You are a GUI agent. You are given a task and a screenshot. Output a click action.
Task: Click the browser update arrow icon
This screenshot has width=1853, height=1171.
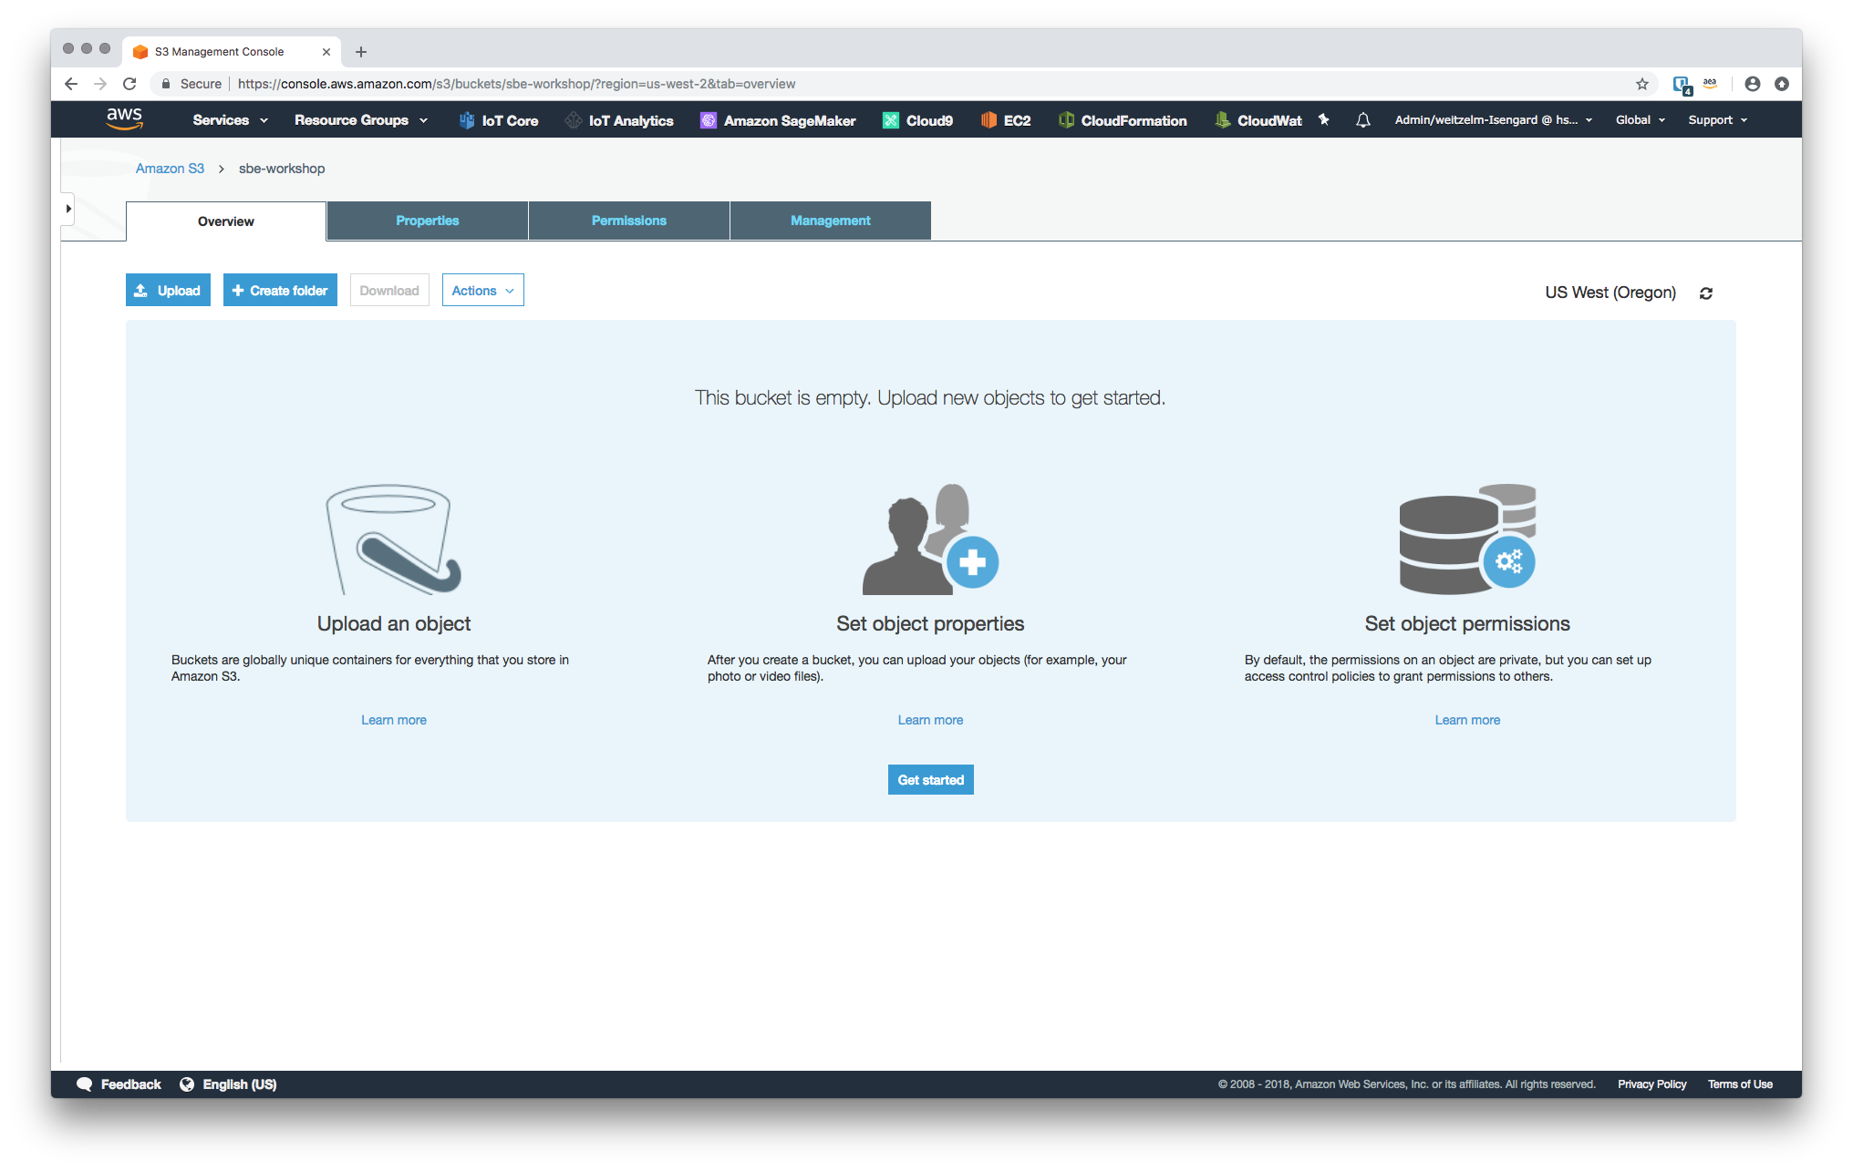[1782, 84]
